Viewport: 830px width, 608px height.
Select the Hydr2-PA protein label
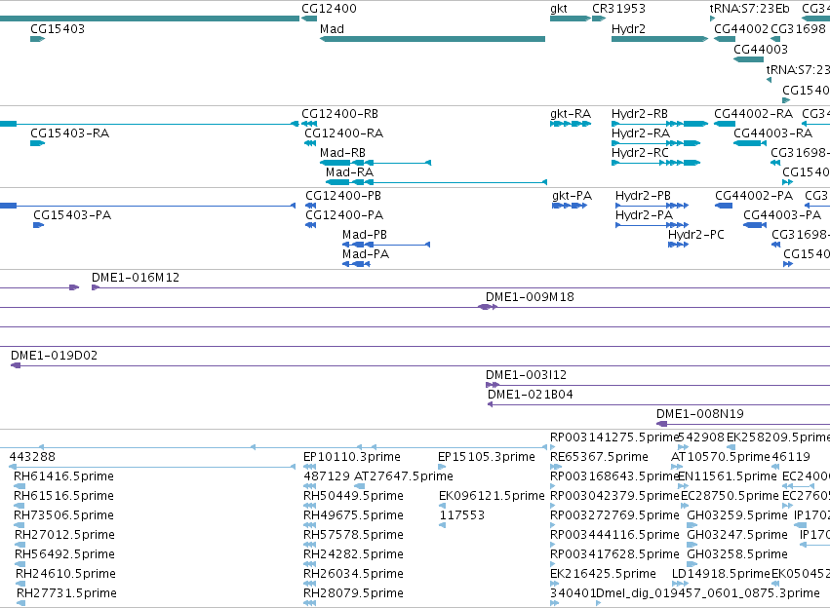coord(644,215)
